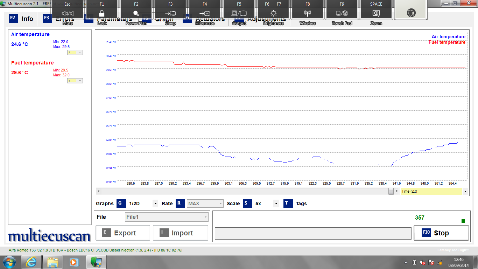Click the green status indicator square
478x269 pixels.
463,221
